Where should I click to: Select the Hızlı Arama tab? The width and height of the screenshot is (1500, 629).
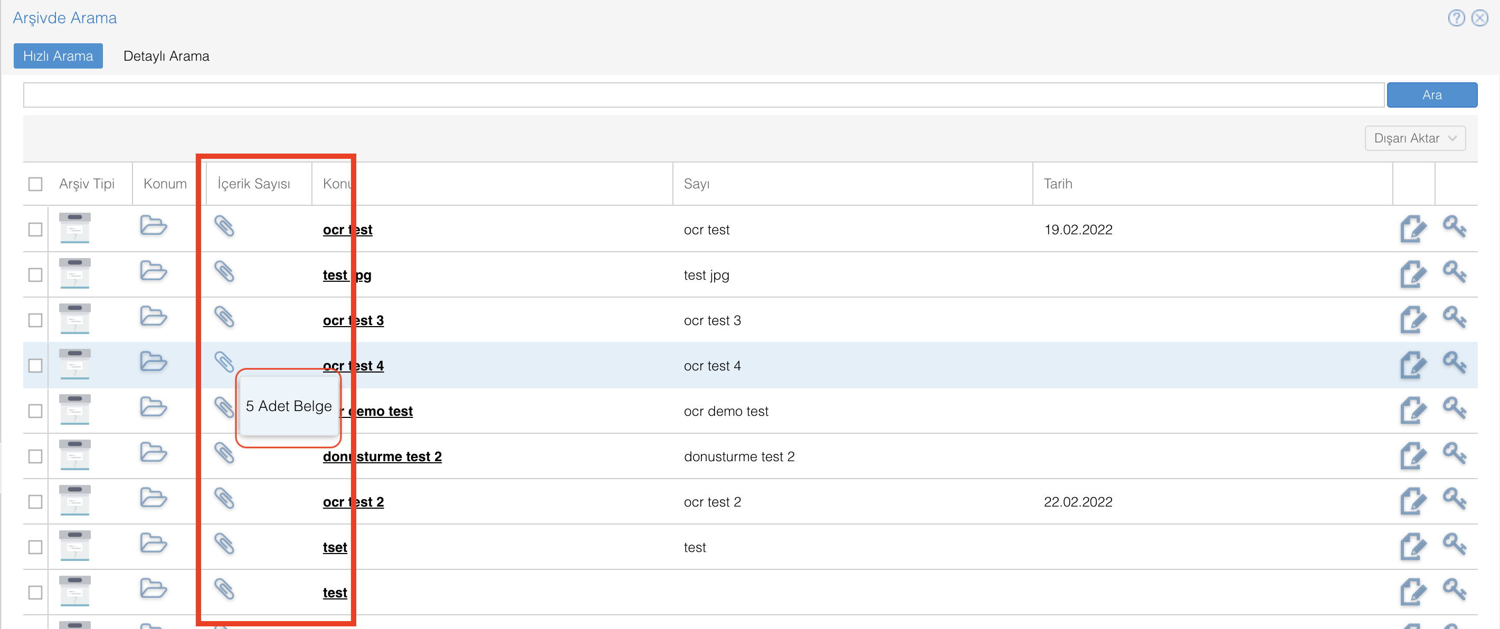coord(58,56)
